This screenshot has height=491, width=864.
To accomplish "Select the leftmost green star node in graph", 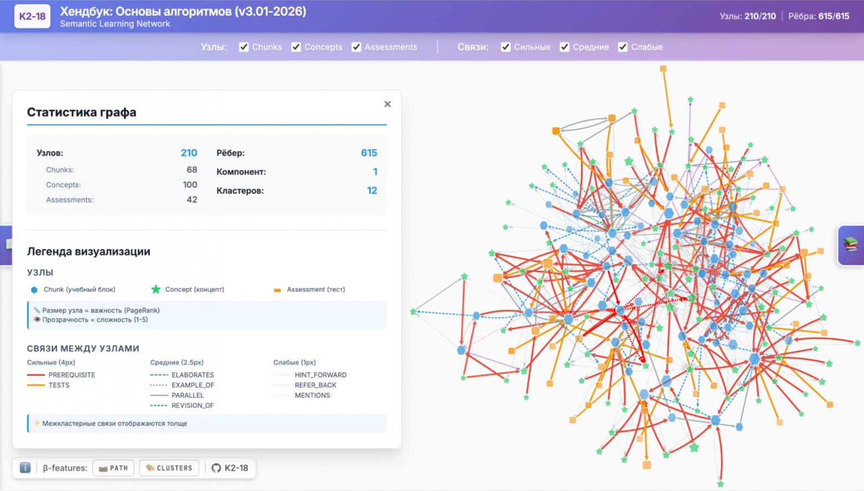I will [413, 312].
